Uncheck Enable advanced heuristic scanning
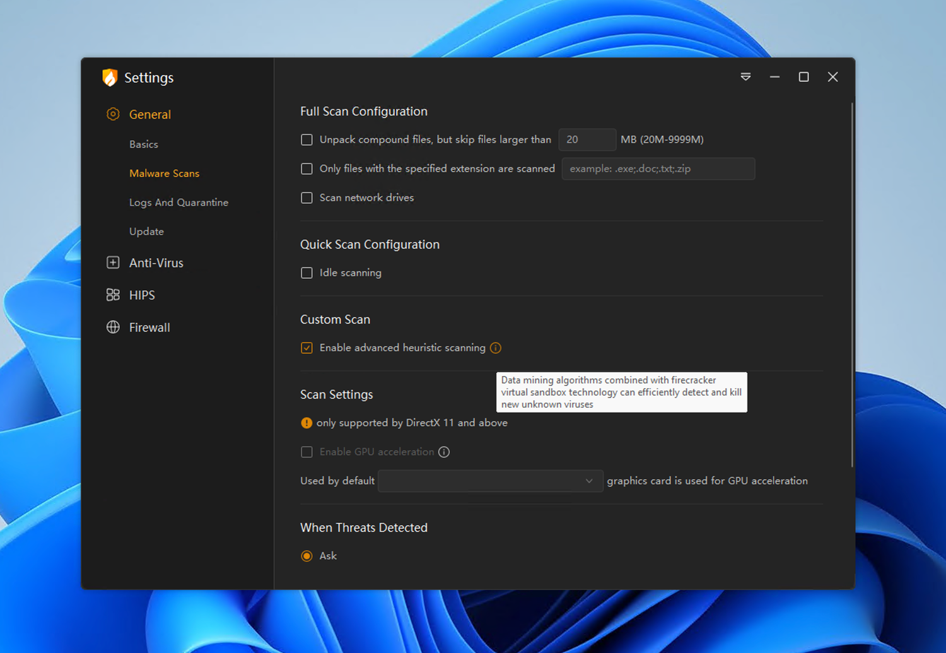Viewport: 946px width, 653px height. 307,348
